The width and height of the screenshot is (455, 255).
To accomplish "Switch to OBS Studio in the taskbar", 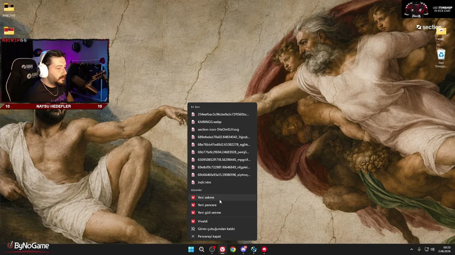I will tap(212, 249).
